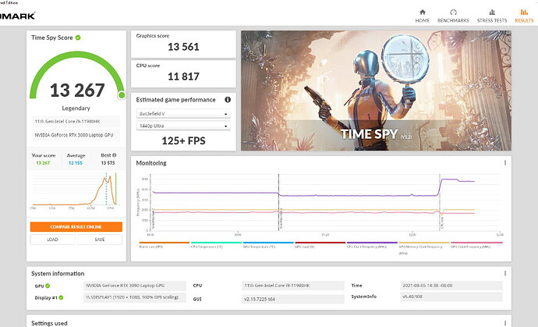Click the Legendary rating label
Screen dimensions: 538x327
coord(76,108)
